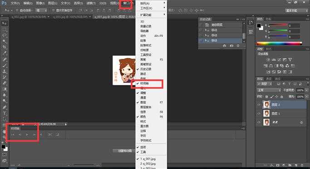Viewport: 310px width, 169px height.
Task: Click the Color Balance scales icon
Action: [x=271, y=66]
